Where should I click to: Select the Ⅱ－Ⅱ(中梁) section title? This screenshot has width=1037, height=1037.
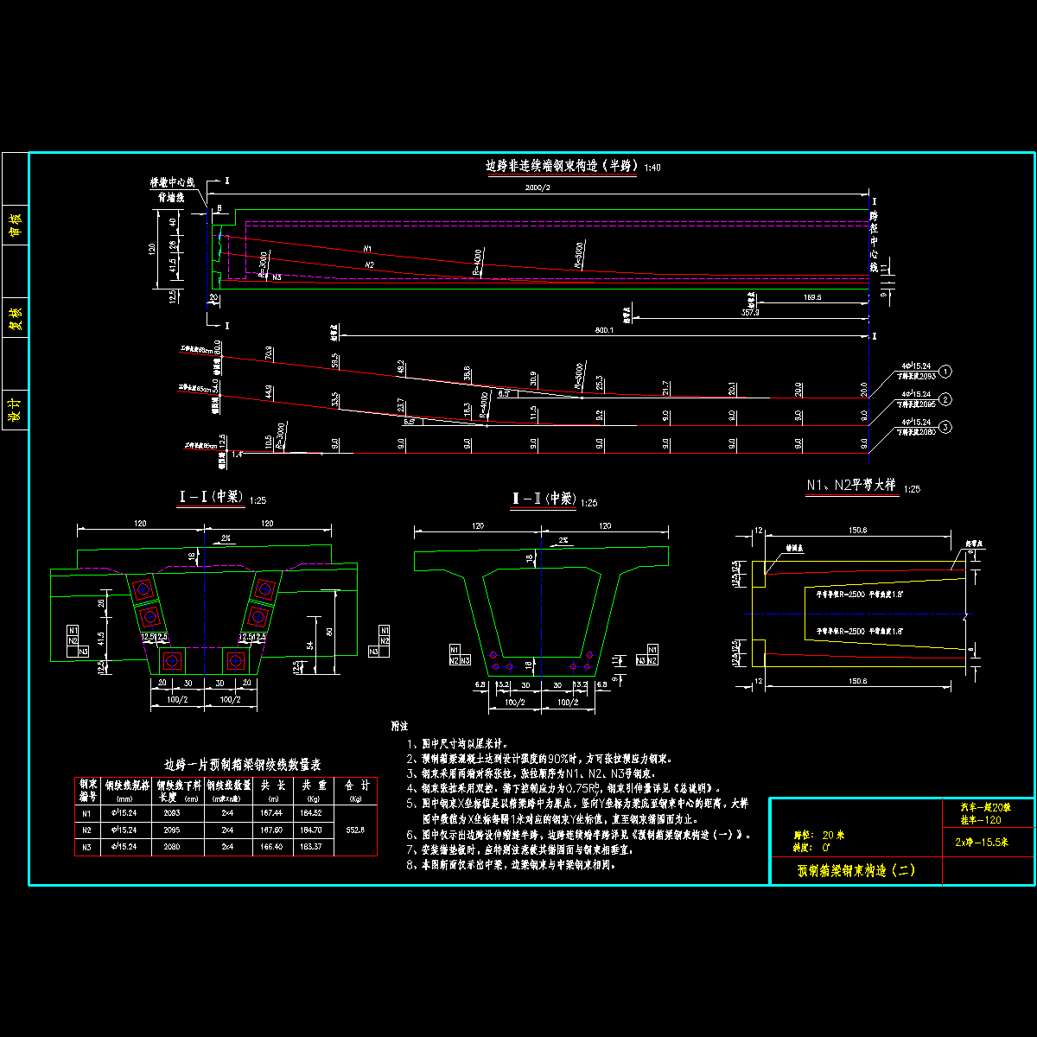pos(544,499)
